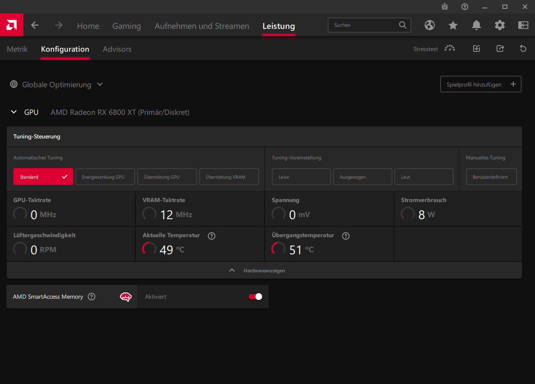Click the Spannung 0 mV value
Viewport: 535px width, 384px height.
point(300,215)
